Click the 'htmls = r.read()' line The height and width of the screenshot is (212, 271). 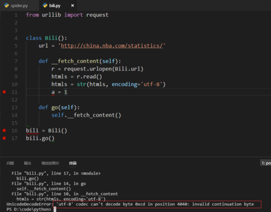pyautogui.click(x=77, y=77)
